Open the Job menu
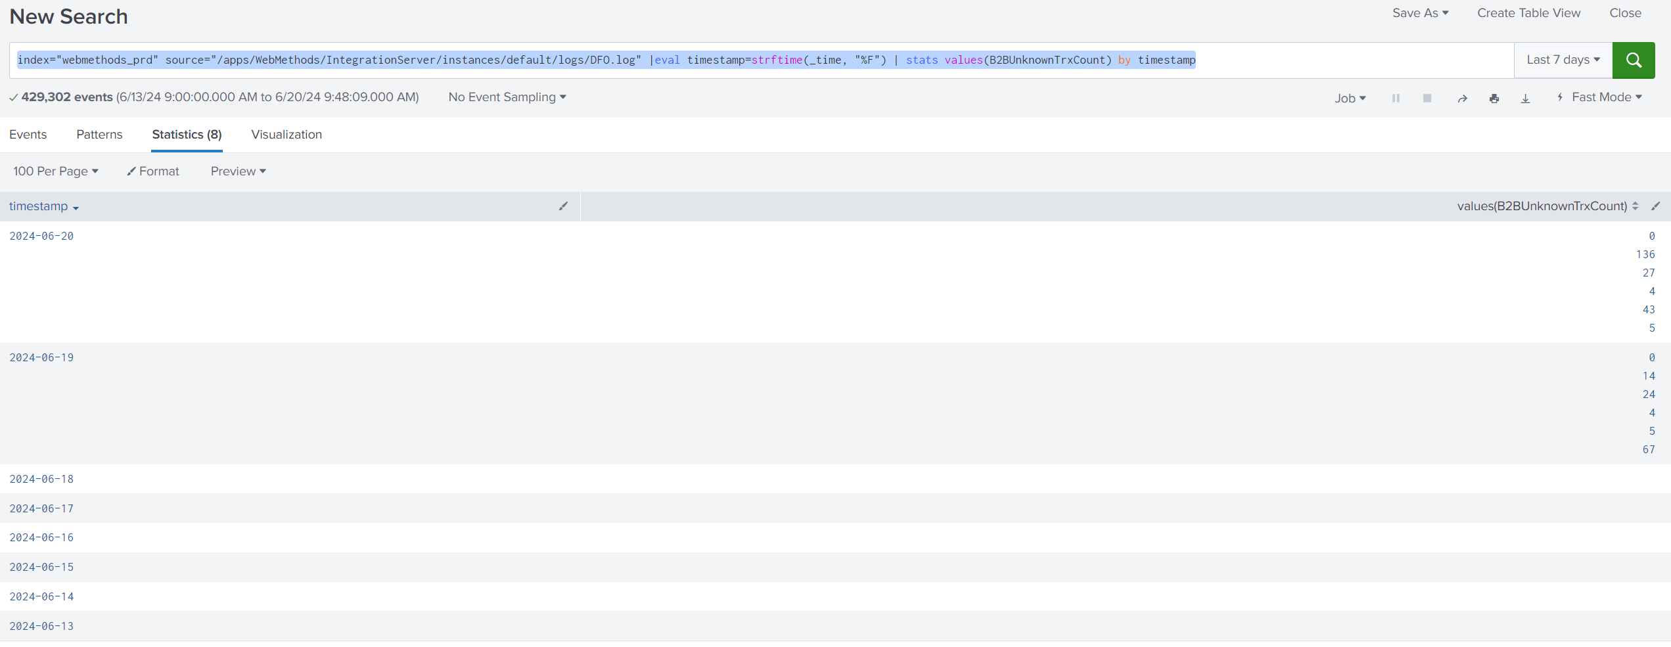Image resolution: width=1671 pixels, height=647 pixels. coord(1350,97)
